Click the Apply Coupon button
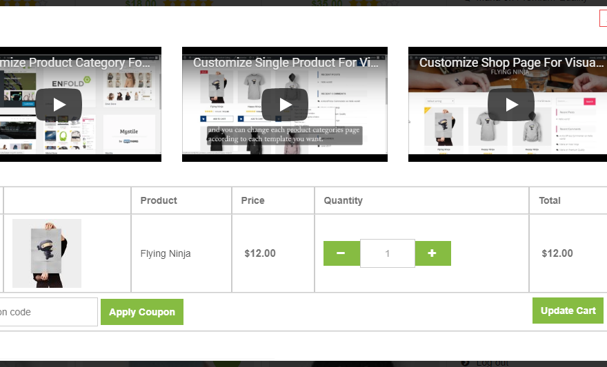Image resolution: width=607 pixels, height=367 pixels. coord(142,312)
